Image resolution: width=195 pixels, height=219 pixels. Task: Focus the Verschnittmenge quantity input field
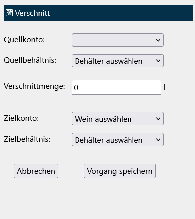point(117,87)
